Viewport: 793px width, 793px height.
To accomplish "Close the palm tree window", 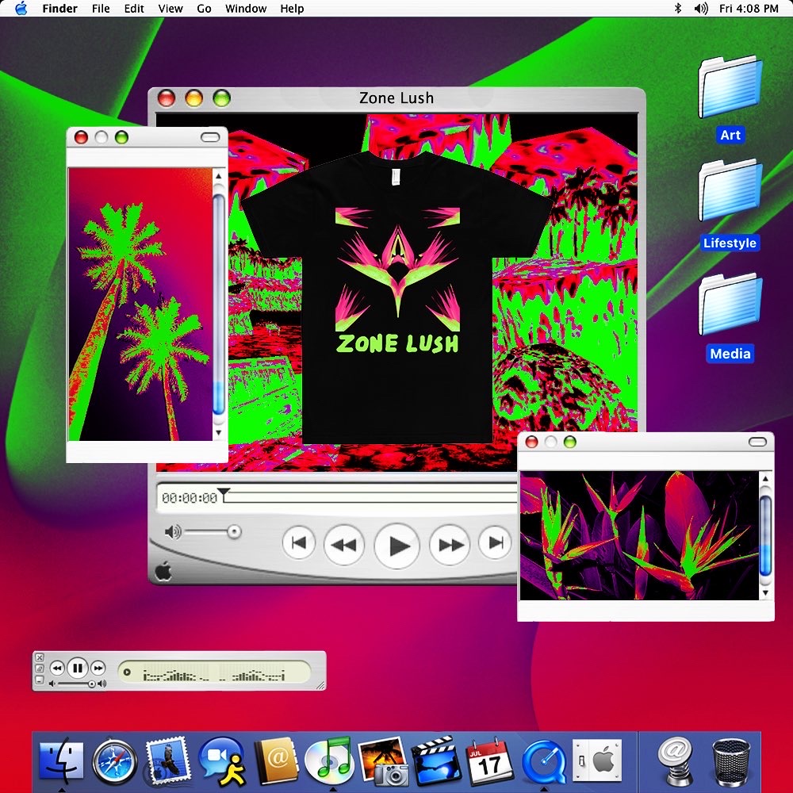I will [x=81, y=137].
